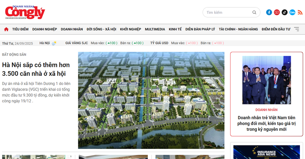305x159 pixels.
Task: Click the home icon in navigation bar
Action: pyautogui.click(x=6, y=29)
